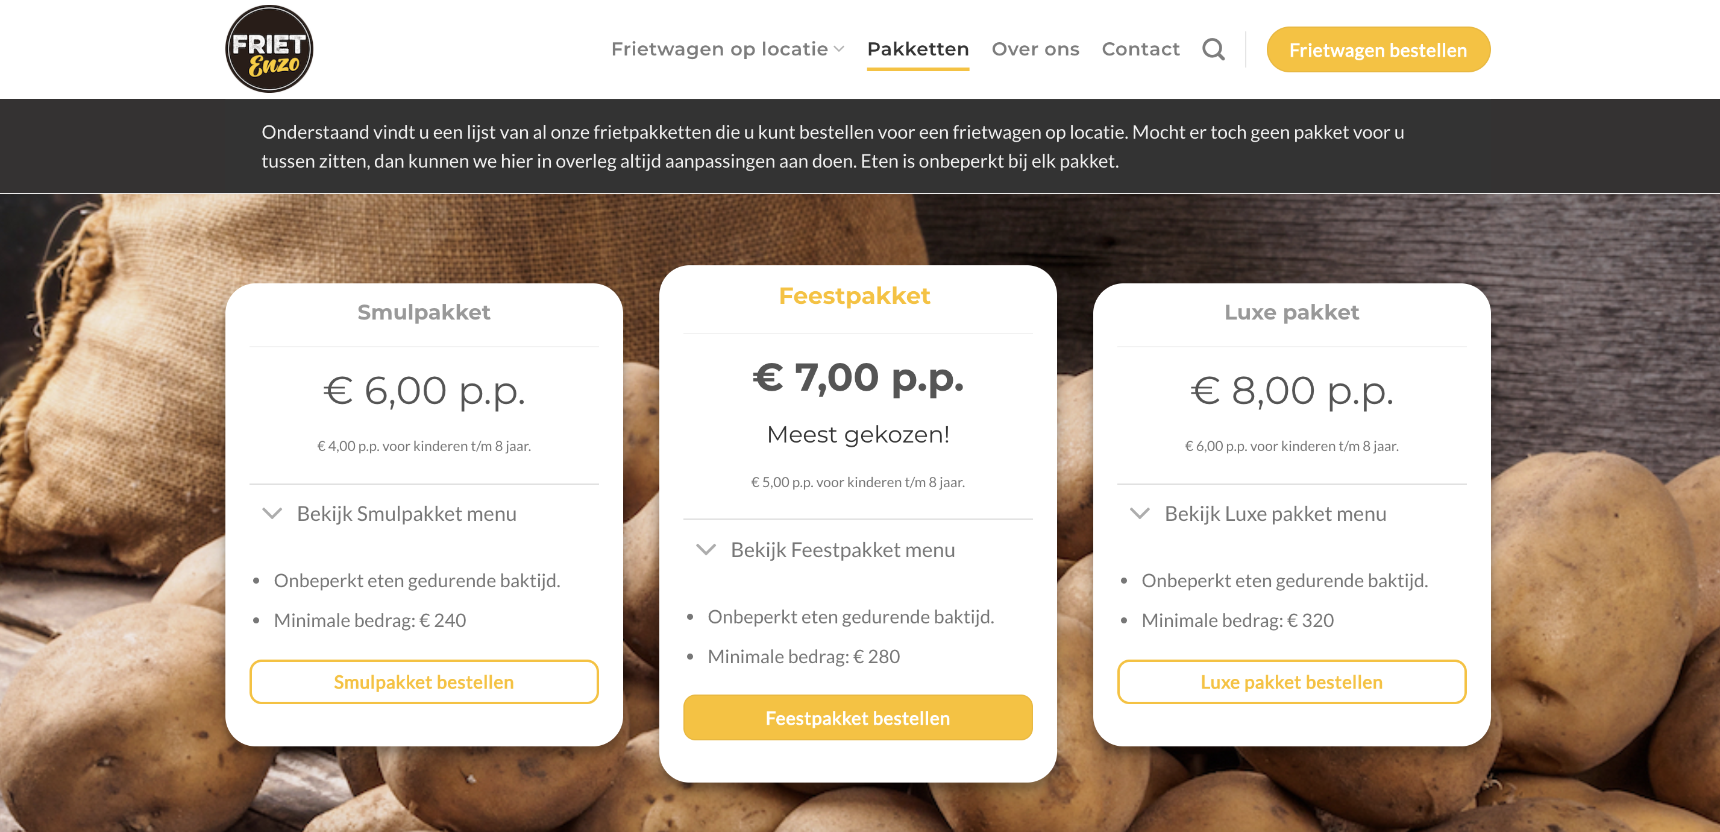Select the Smulpakket card title
1720x832 pixels.
(x=423, y=312)
